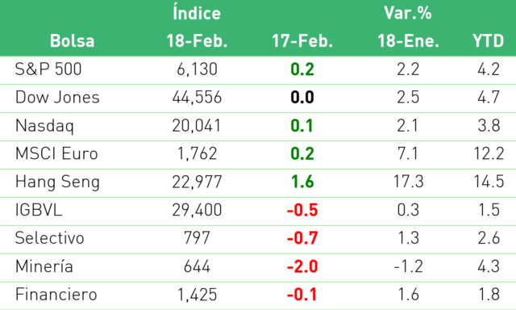The width and height of the screenshot is (516, 310).
Task: Click the S&P 500 row label
Action: pyautogui.click(x=48, y=69)
